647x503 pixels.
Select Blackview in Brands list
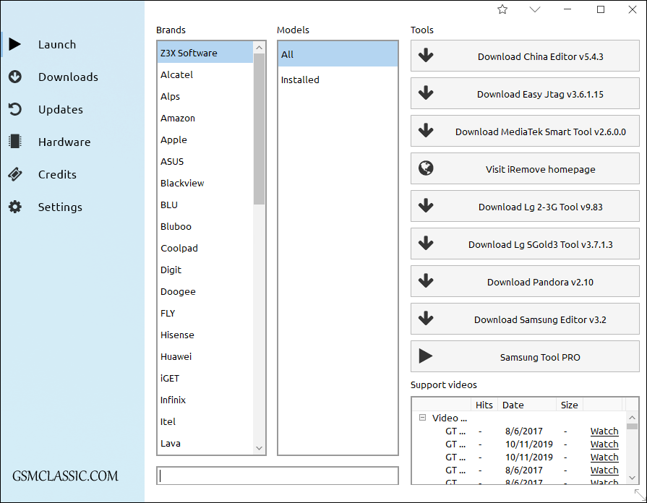205,183
